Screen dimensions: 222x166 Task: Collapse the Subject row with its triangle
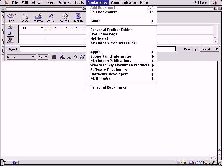[x=3, y=47]
